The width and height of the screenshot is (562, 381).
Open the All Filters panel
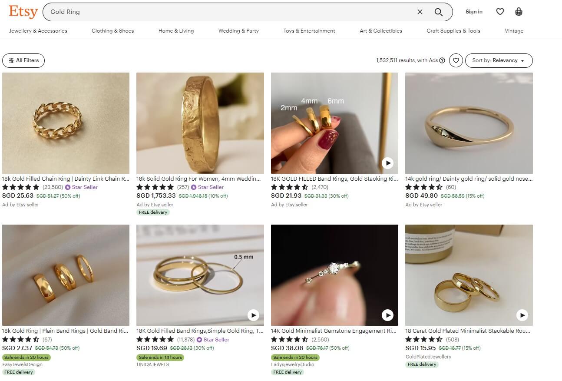click(23, 60)
